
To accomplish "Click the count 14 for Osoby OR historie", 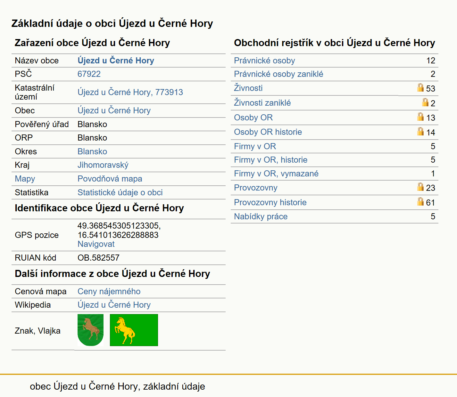I will pos(431,133).
